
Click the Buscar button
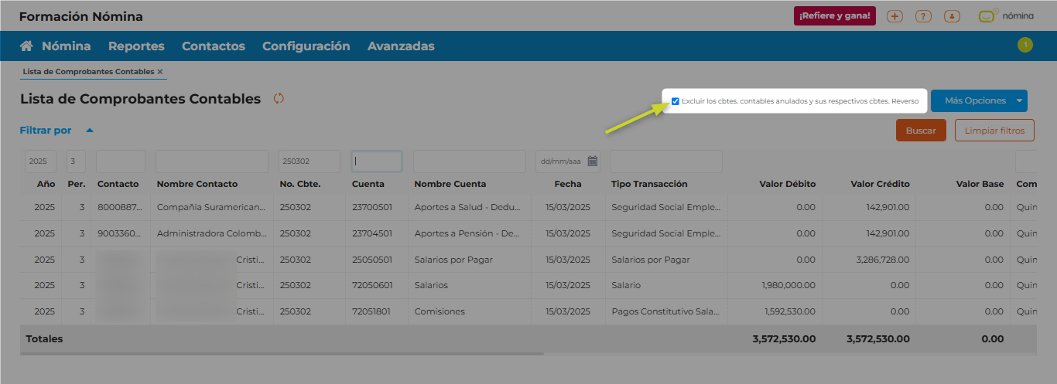point(921,131)
